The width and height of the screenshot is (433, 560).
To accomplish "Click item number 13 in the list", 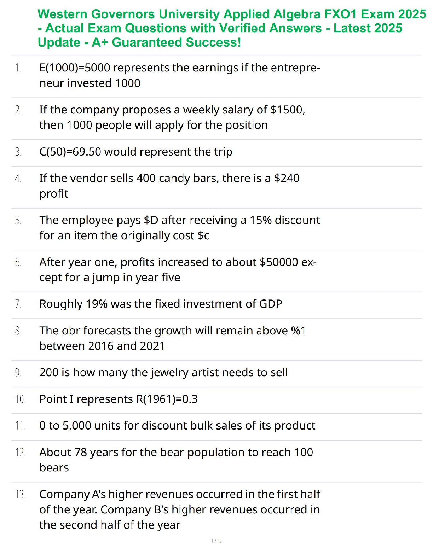I will pyautogui.click(x=20, y=494).
